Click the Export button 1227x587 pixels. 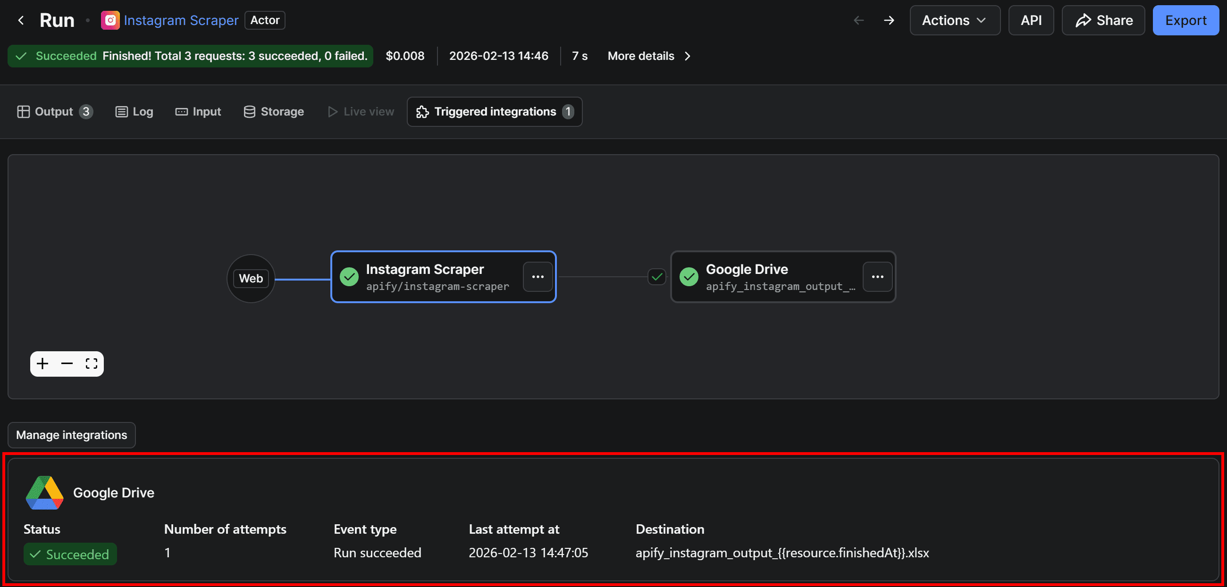click(1185, 20)
